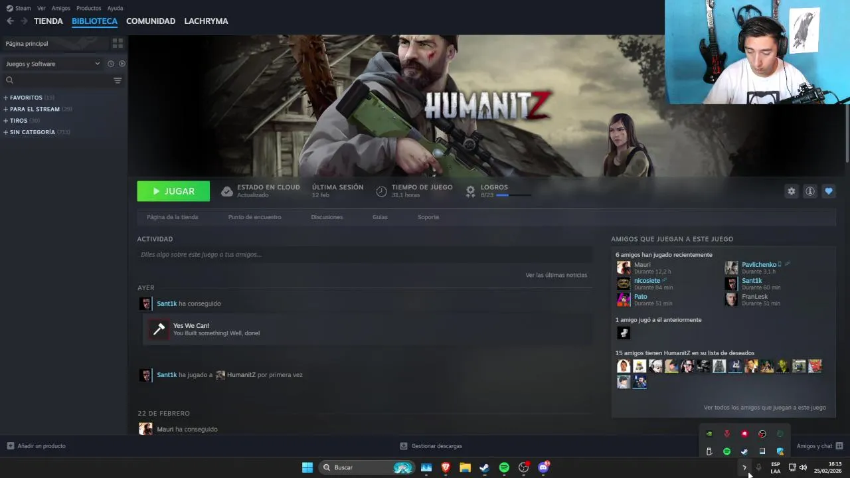Show game info icon
This screenshot has width=850, height=478.
click(809, 191)
